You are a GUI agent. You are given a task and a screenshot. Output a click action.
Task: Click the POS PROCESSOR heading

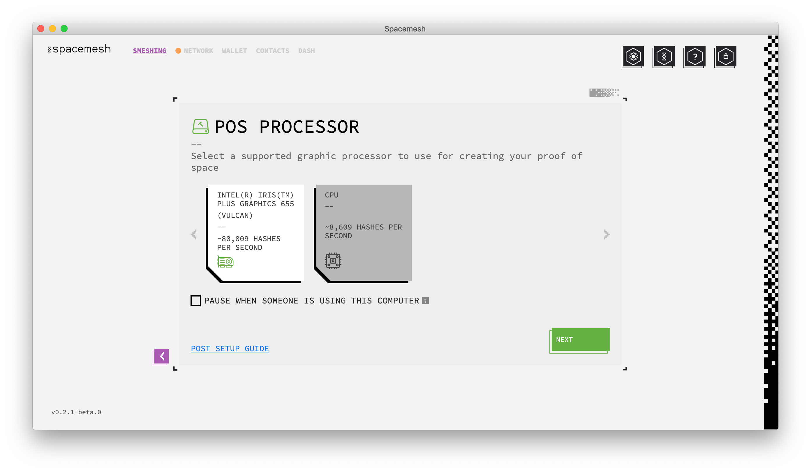(x=286, y=126)
